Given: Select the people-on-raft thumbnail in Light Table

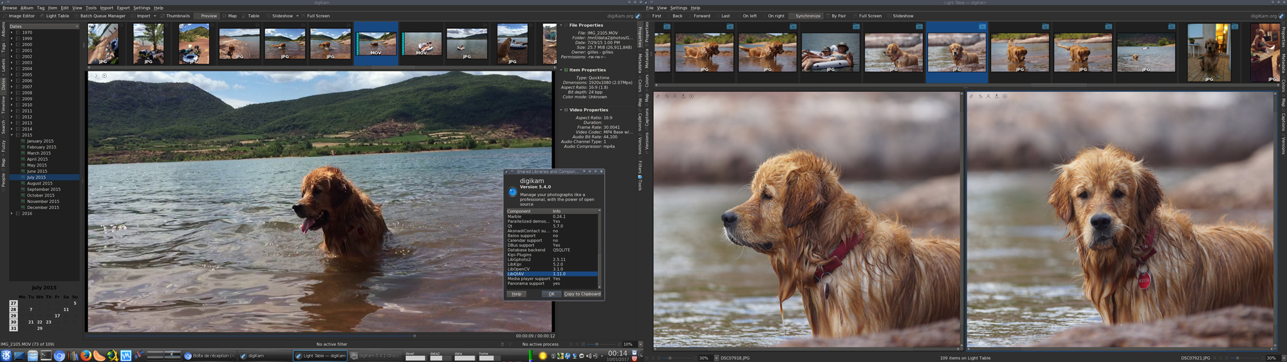Looking at the screenshot, I should click(830, 53).
